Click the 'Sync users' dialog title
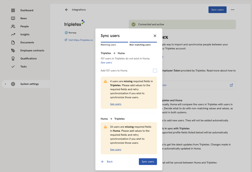Image resolution: width=252 pixels, height=172 pixels. coord(110,36)
